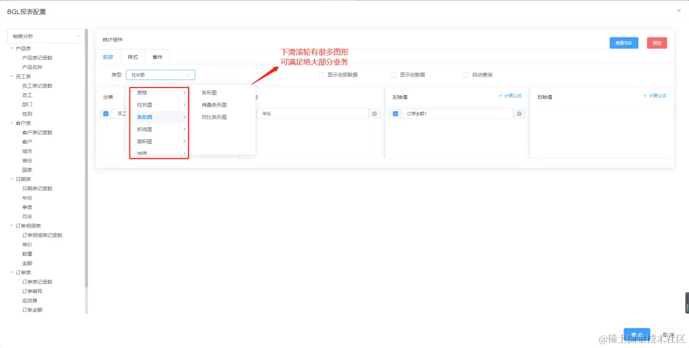689x348 pixels.
Task: Open the 销售分析 dataset dropdown
Action: (x=46, y=36)
